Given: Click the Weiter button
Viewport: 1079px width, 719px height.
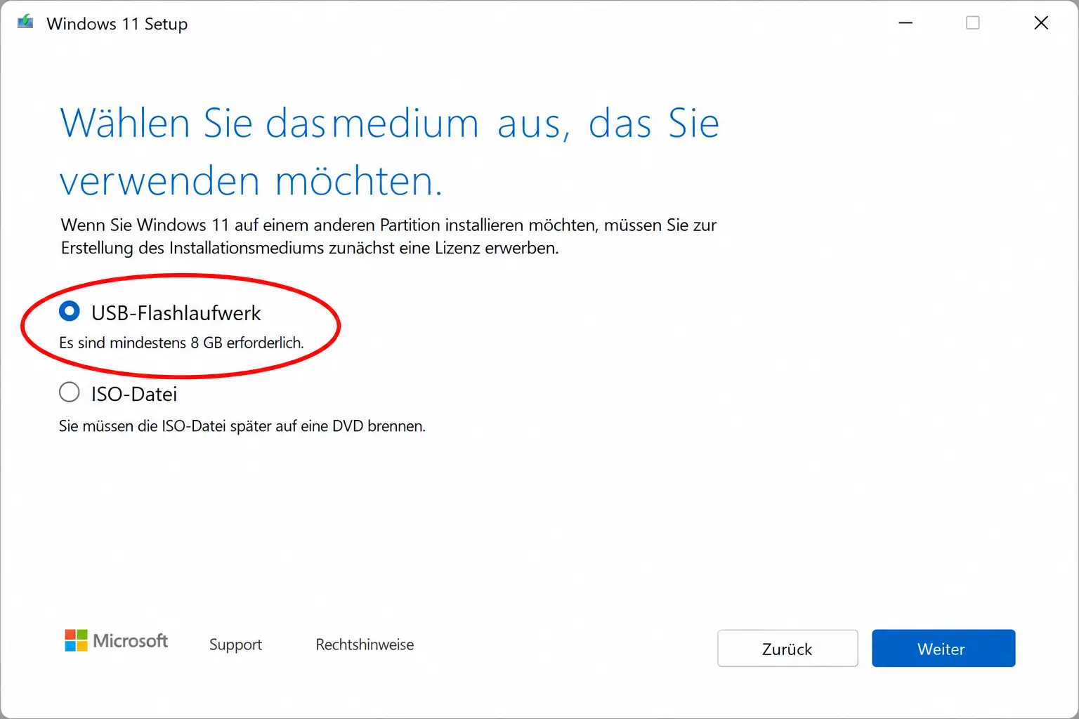Looking at the screenshot, I should 943,648.
